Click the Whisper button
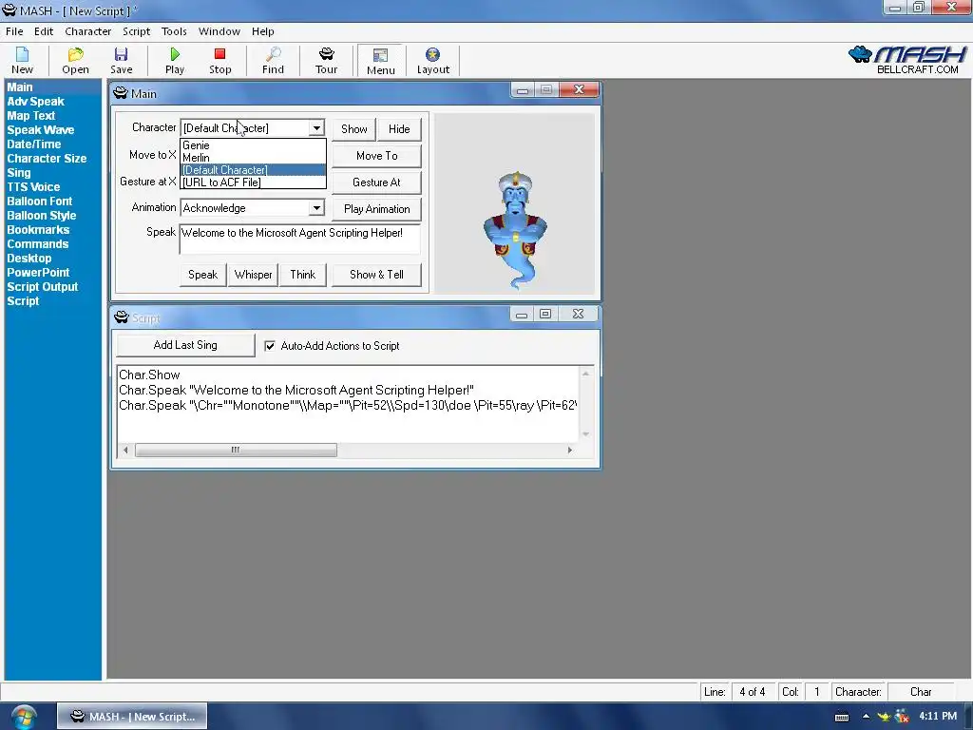The height and width of the screenshot is (730, 973). click(253, 275)
